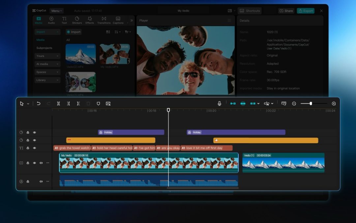
Task: Open the Library dropdown in sidebar
Action: coord(47,80)
